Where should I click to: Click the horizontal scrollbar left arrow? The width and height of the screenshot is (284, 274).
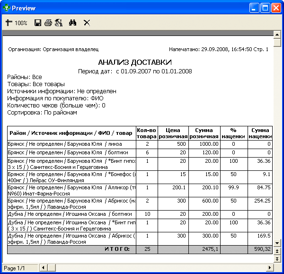(43, 267)
